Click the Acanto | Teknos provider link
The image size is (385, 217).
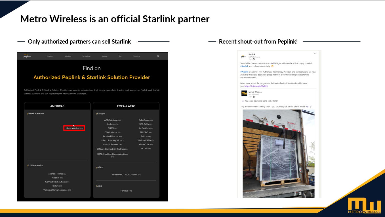click(x=57, y=174)
